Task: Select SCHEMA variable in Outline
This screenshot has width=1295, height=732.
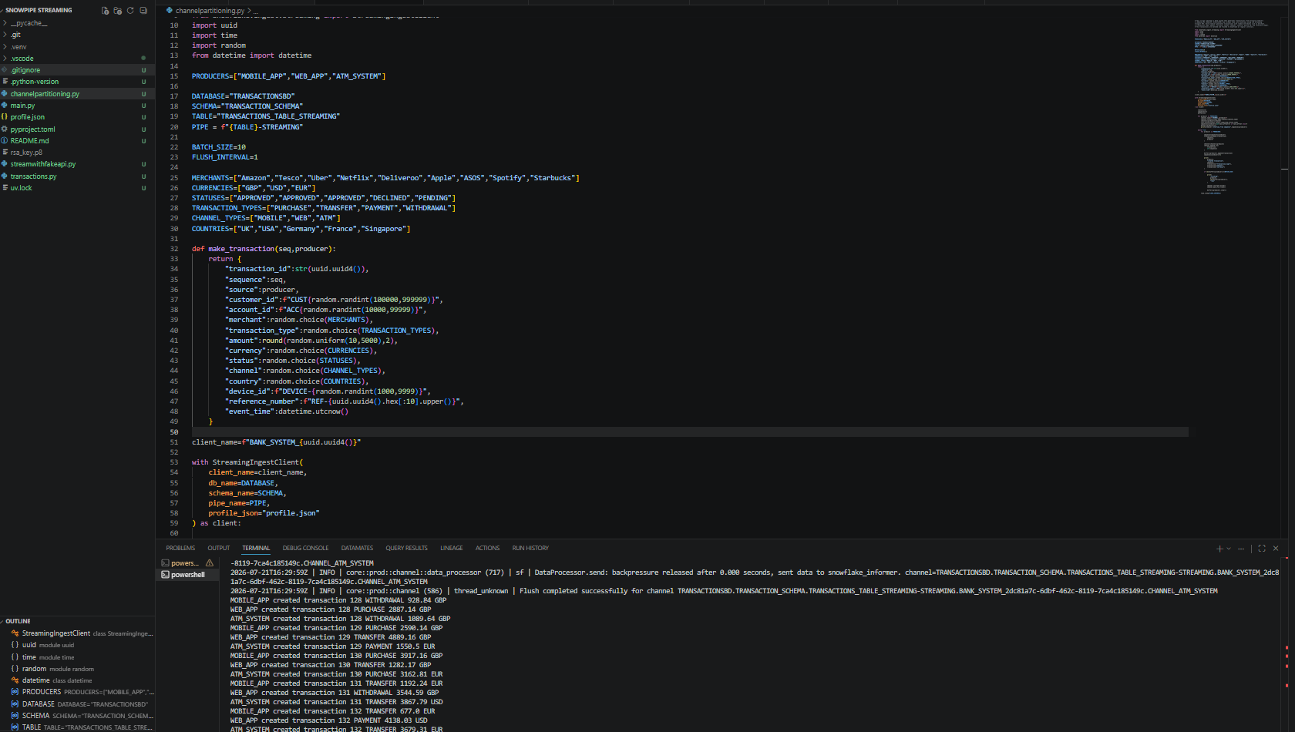Action: 77,716
